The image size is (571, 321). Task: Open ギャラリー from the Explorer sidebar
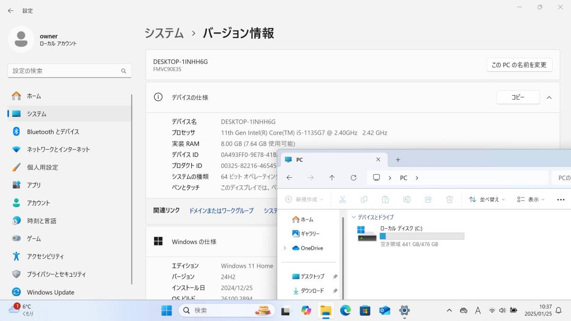310,233
